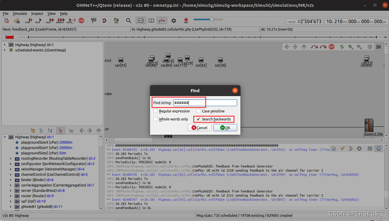
Task: Click the green-dotted tree mode icon
Action: (41, 130)
